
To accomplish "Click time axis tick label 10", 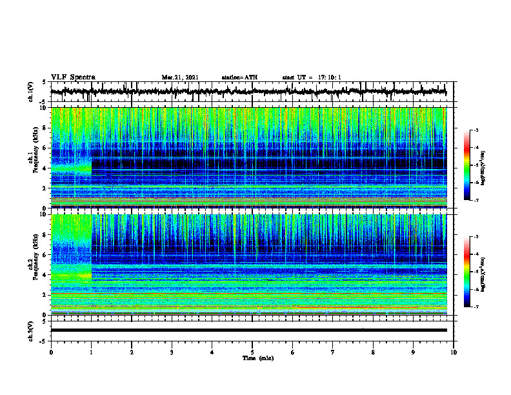I will coord(454,352).
